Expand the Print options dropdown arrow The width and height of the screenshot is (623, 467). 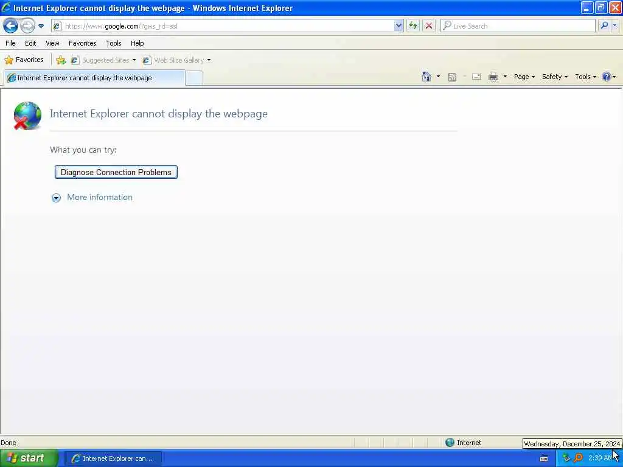click(x=505, y=77)
